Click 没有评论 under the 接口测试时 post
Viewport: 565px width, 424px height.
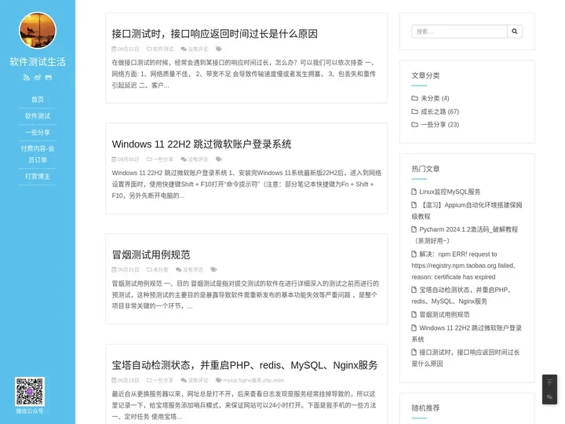coord(198,49)
